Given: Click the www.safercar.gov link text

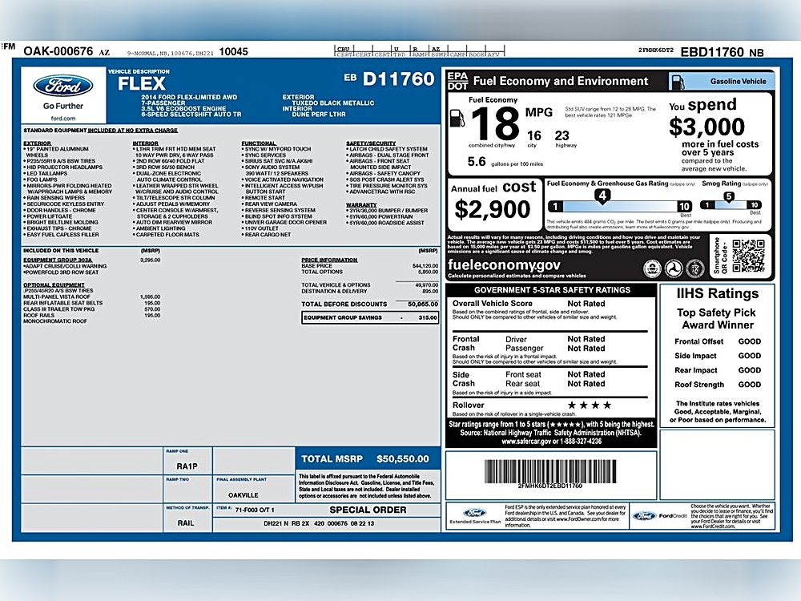Looking at the screenshot, I should [x=526, y=442].
